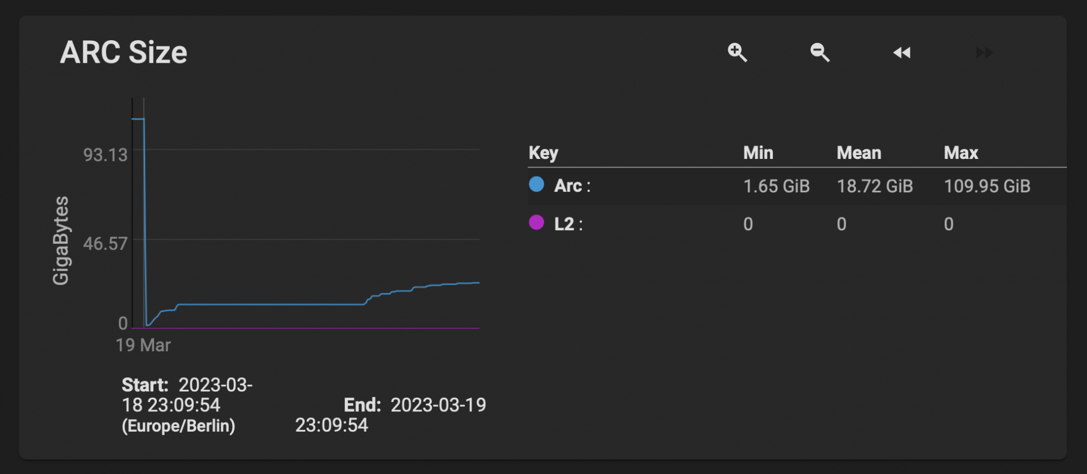Click the purple L2 legend dot
The height and width of the screenshot is (474, 1087).
tap(536, 223)
